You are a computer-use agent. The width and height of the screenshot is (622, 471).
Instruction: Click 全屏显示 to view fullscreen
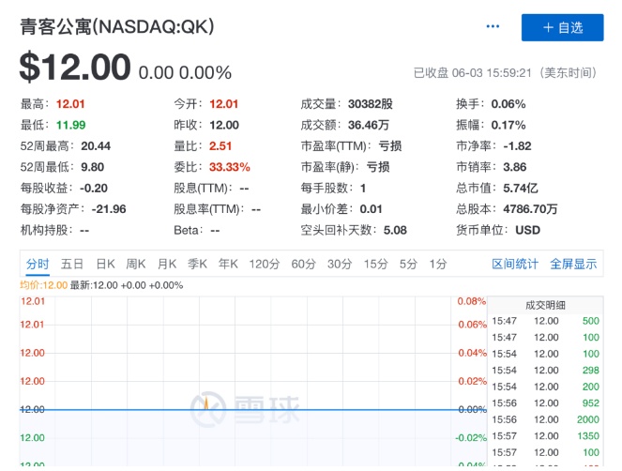click(x=573, y=264)
